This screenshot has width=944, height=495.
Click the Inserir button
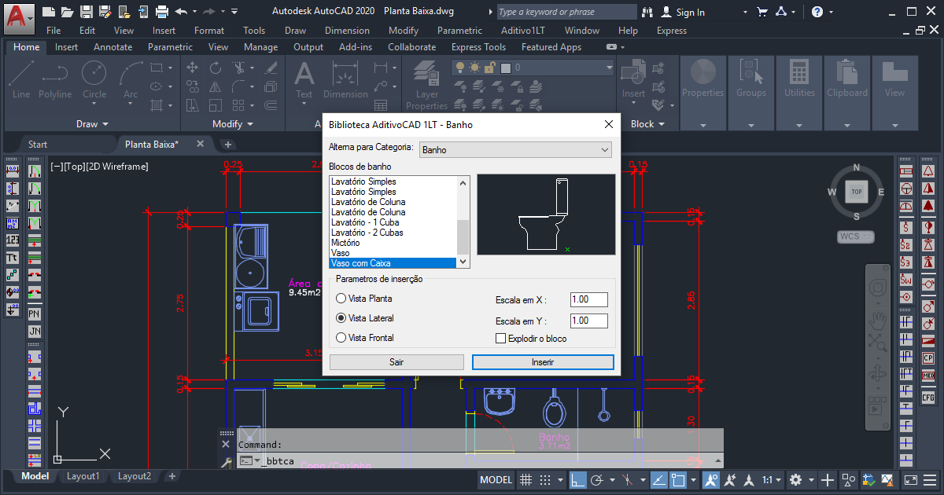pos(543,362)
